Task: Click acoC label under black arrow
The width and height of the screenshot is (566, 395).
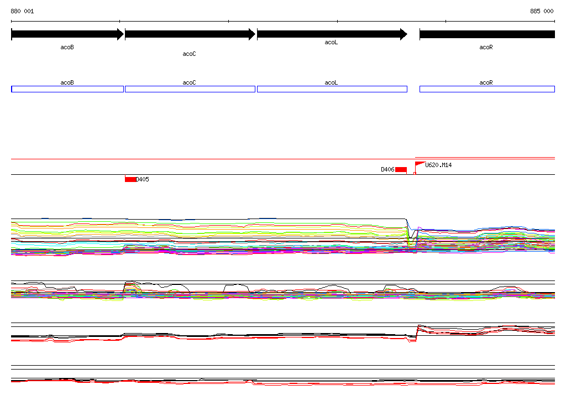Action: pos(189,54)
